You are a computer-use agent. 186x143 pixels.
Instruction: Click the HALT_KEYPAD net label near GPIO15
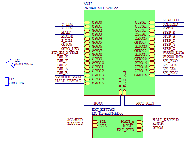tap(68, 81)
